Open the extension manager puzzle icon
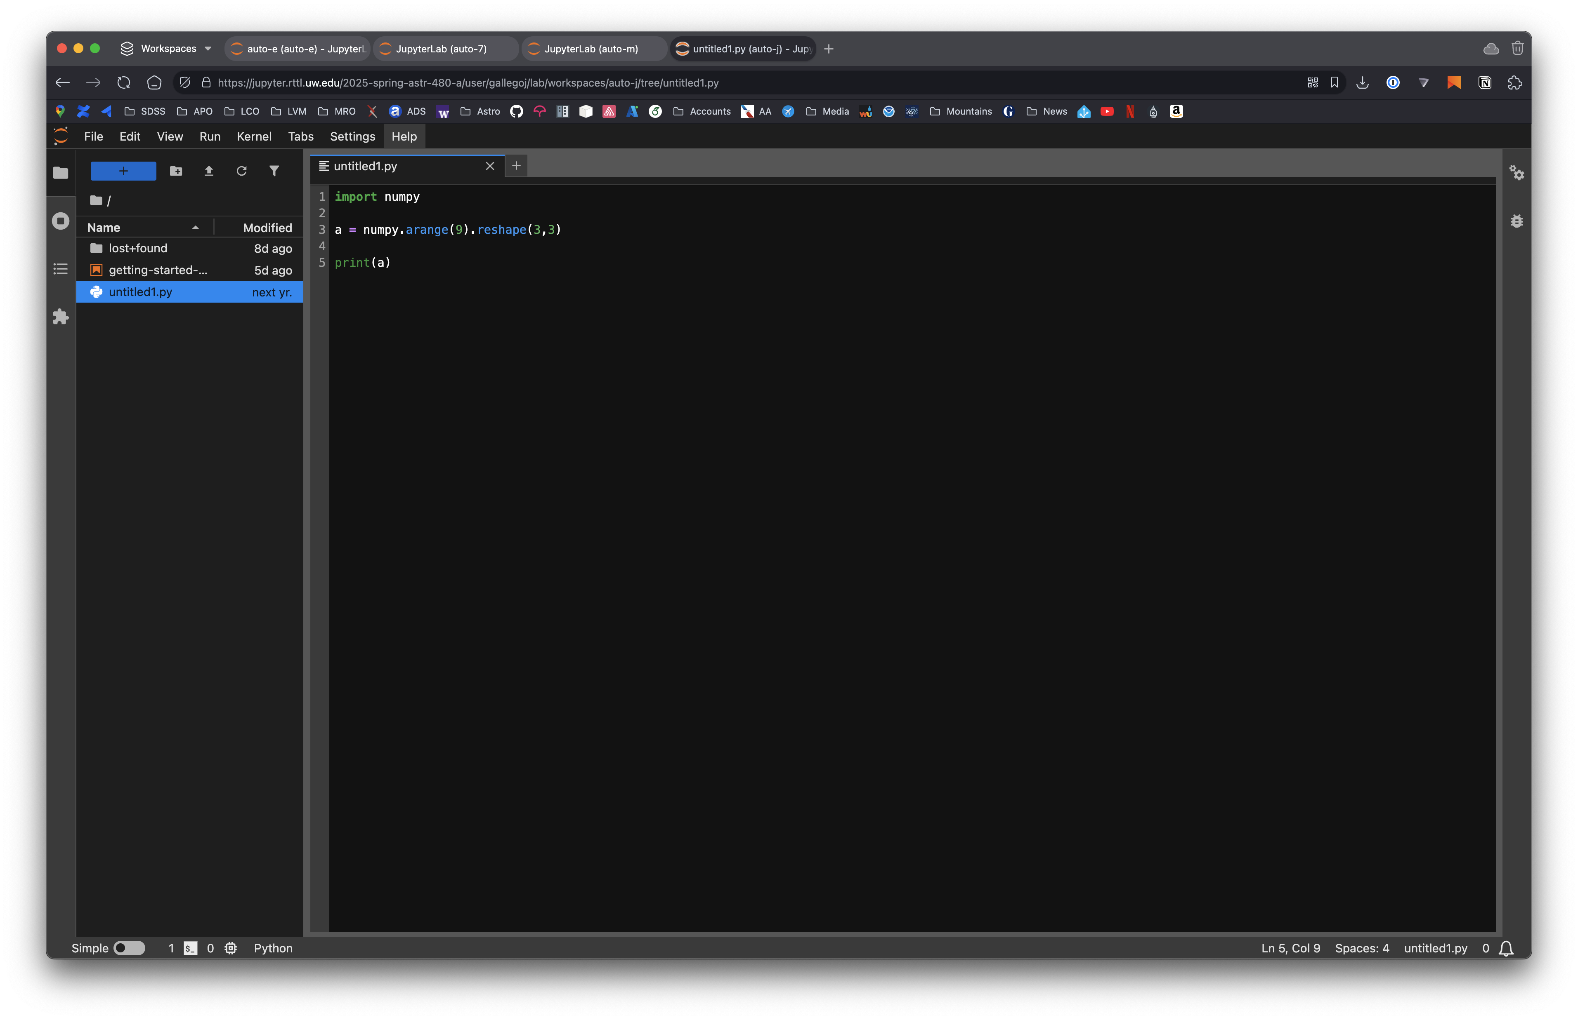This screenshot has width=1578, height=1020. pyautogui.click(x=60, y=317)
